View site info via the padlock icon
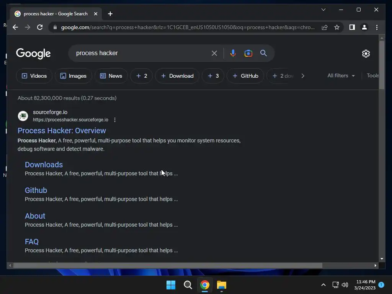This screenshot has height=294, width=392. (55, 27)
